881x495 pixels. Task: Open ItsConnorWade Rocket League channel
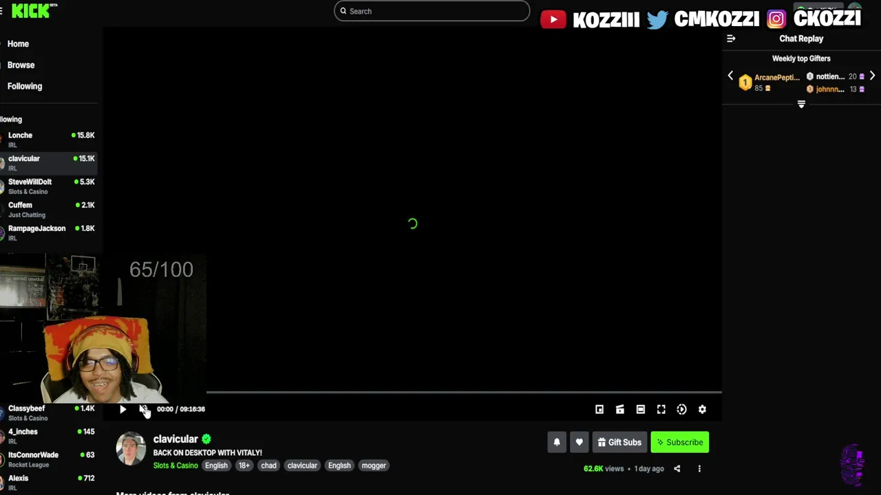48,459
